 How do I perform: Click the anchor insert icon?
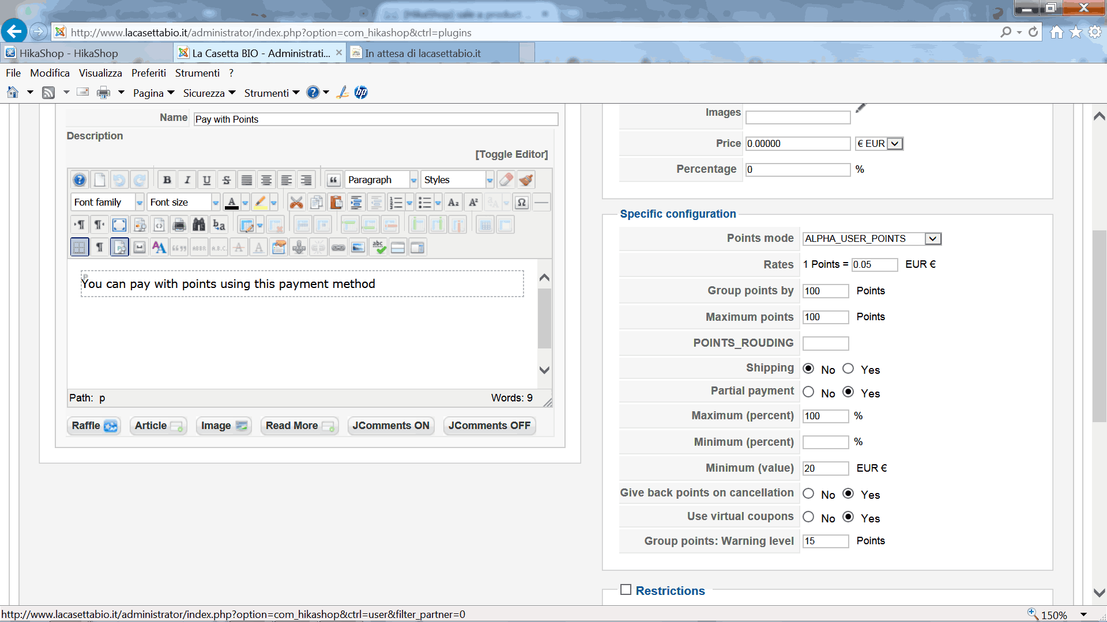tap(299, 248)
